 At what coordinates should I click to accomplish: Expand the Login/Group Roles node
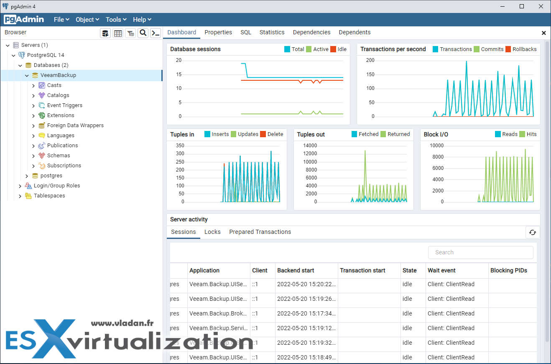(20, 186)
